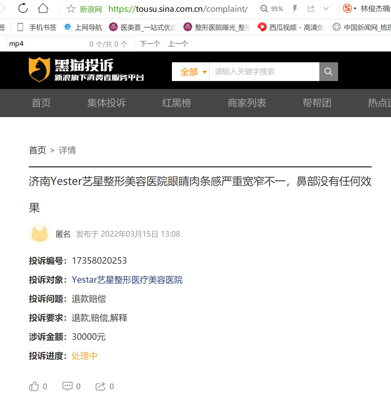Screen dimensions: 391x406
Task: Click the 处理中 progress status text
Action: coord(84,356)
